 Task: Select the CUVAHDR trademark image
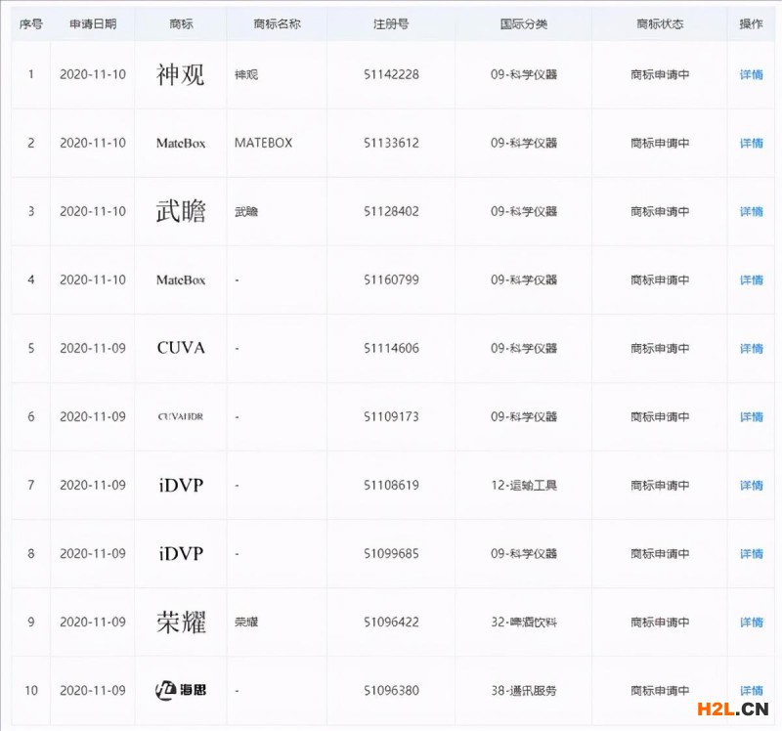coord(181,416)
